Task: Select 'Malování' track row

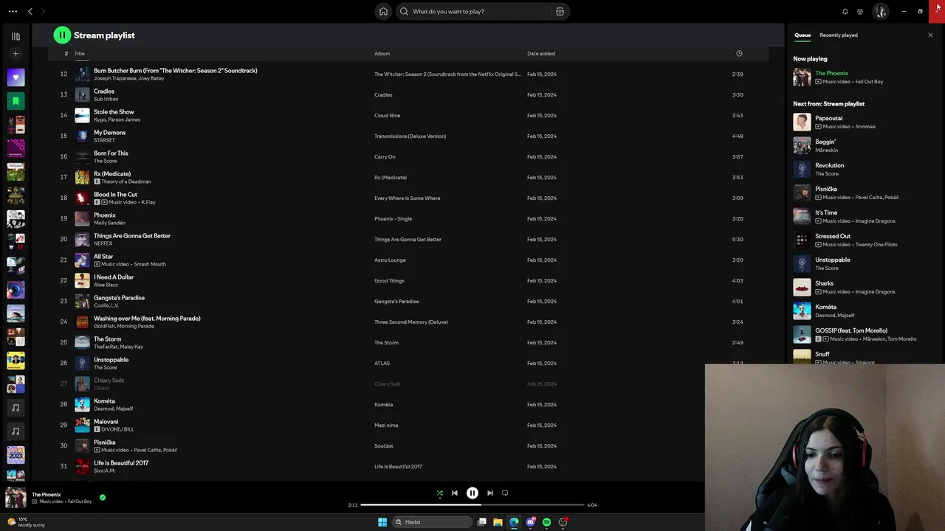Action: pyautogui.click(x=408, y=425)
